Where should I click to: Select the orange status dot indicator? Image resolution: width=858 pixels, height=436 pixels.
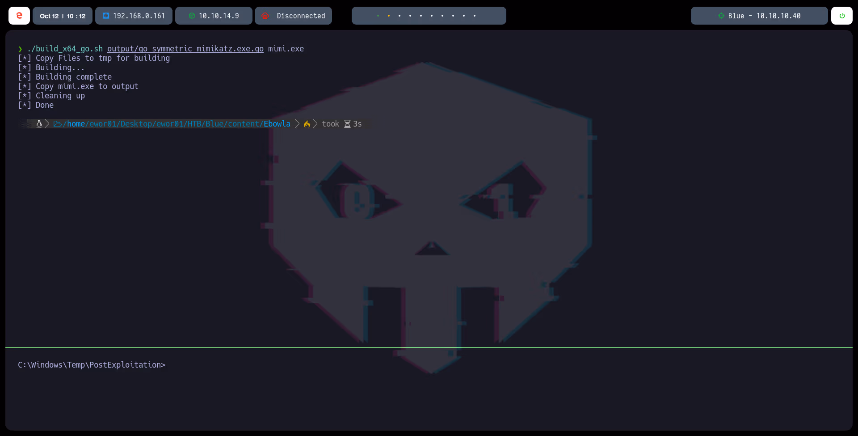coord(389,16)
